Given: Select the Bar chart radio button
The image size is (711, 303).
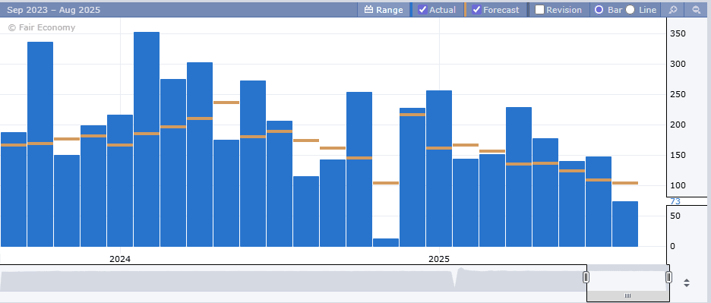Looking at the screenshot, I should (599, 10).
